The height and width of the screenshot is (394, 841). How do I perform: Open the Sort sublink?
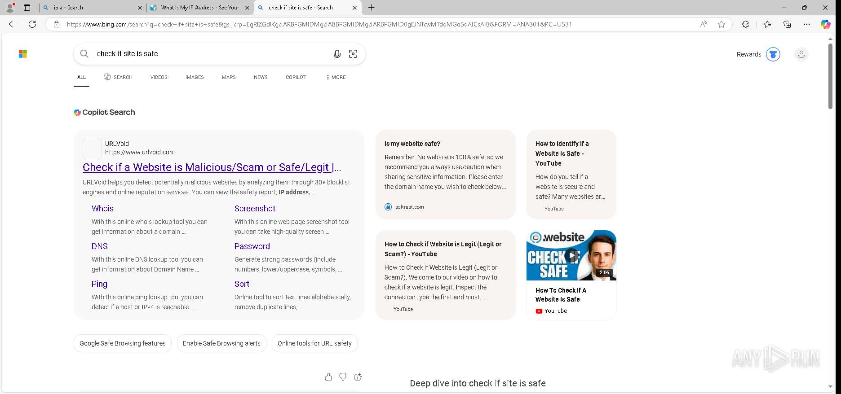[242, 284]
